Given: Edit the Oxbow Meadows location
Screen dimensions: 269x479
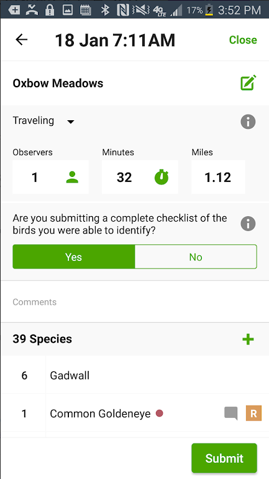Looking at the screenshot, I should click(x=248, y=83).
